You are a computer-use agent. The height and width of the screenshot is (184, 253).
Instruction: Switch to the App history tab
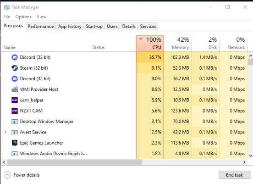[70, 26]
